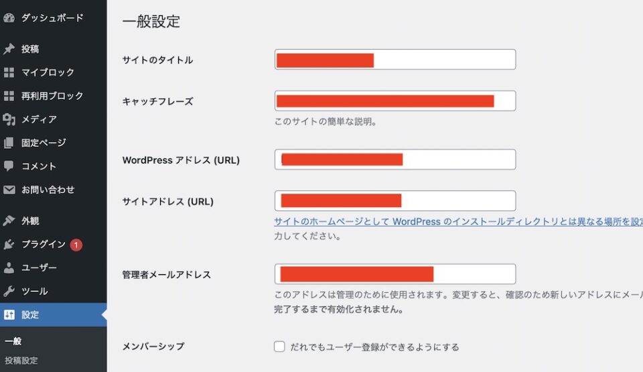Click the プラグイン plug icon
Viewport: 643px width, 372px height.
[x=9, y=245]
